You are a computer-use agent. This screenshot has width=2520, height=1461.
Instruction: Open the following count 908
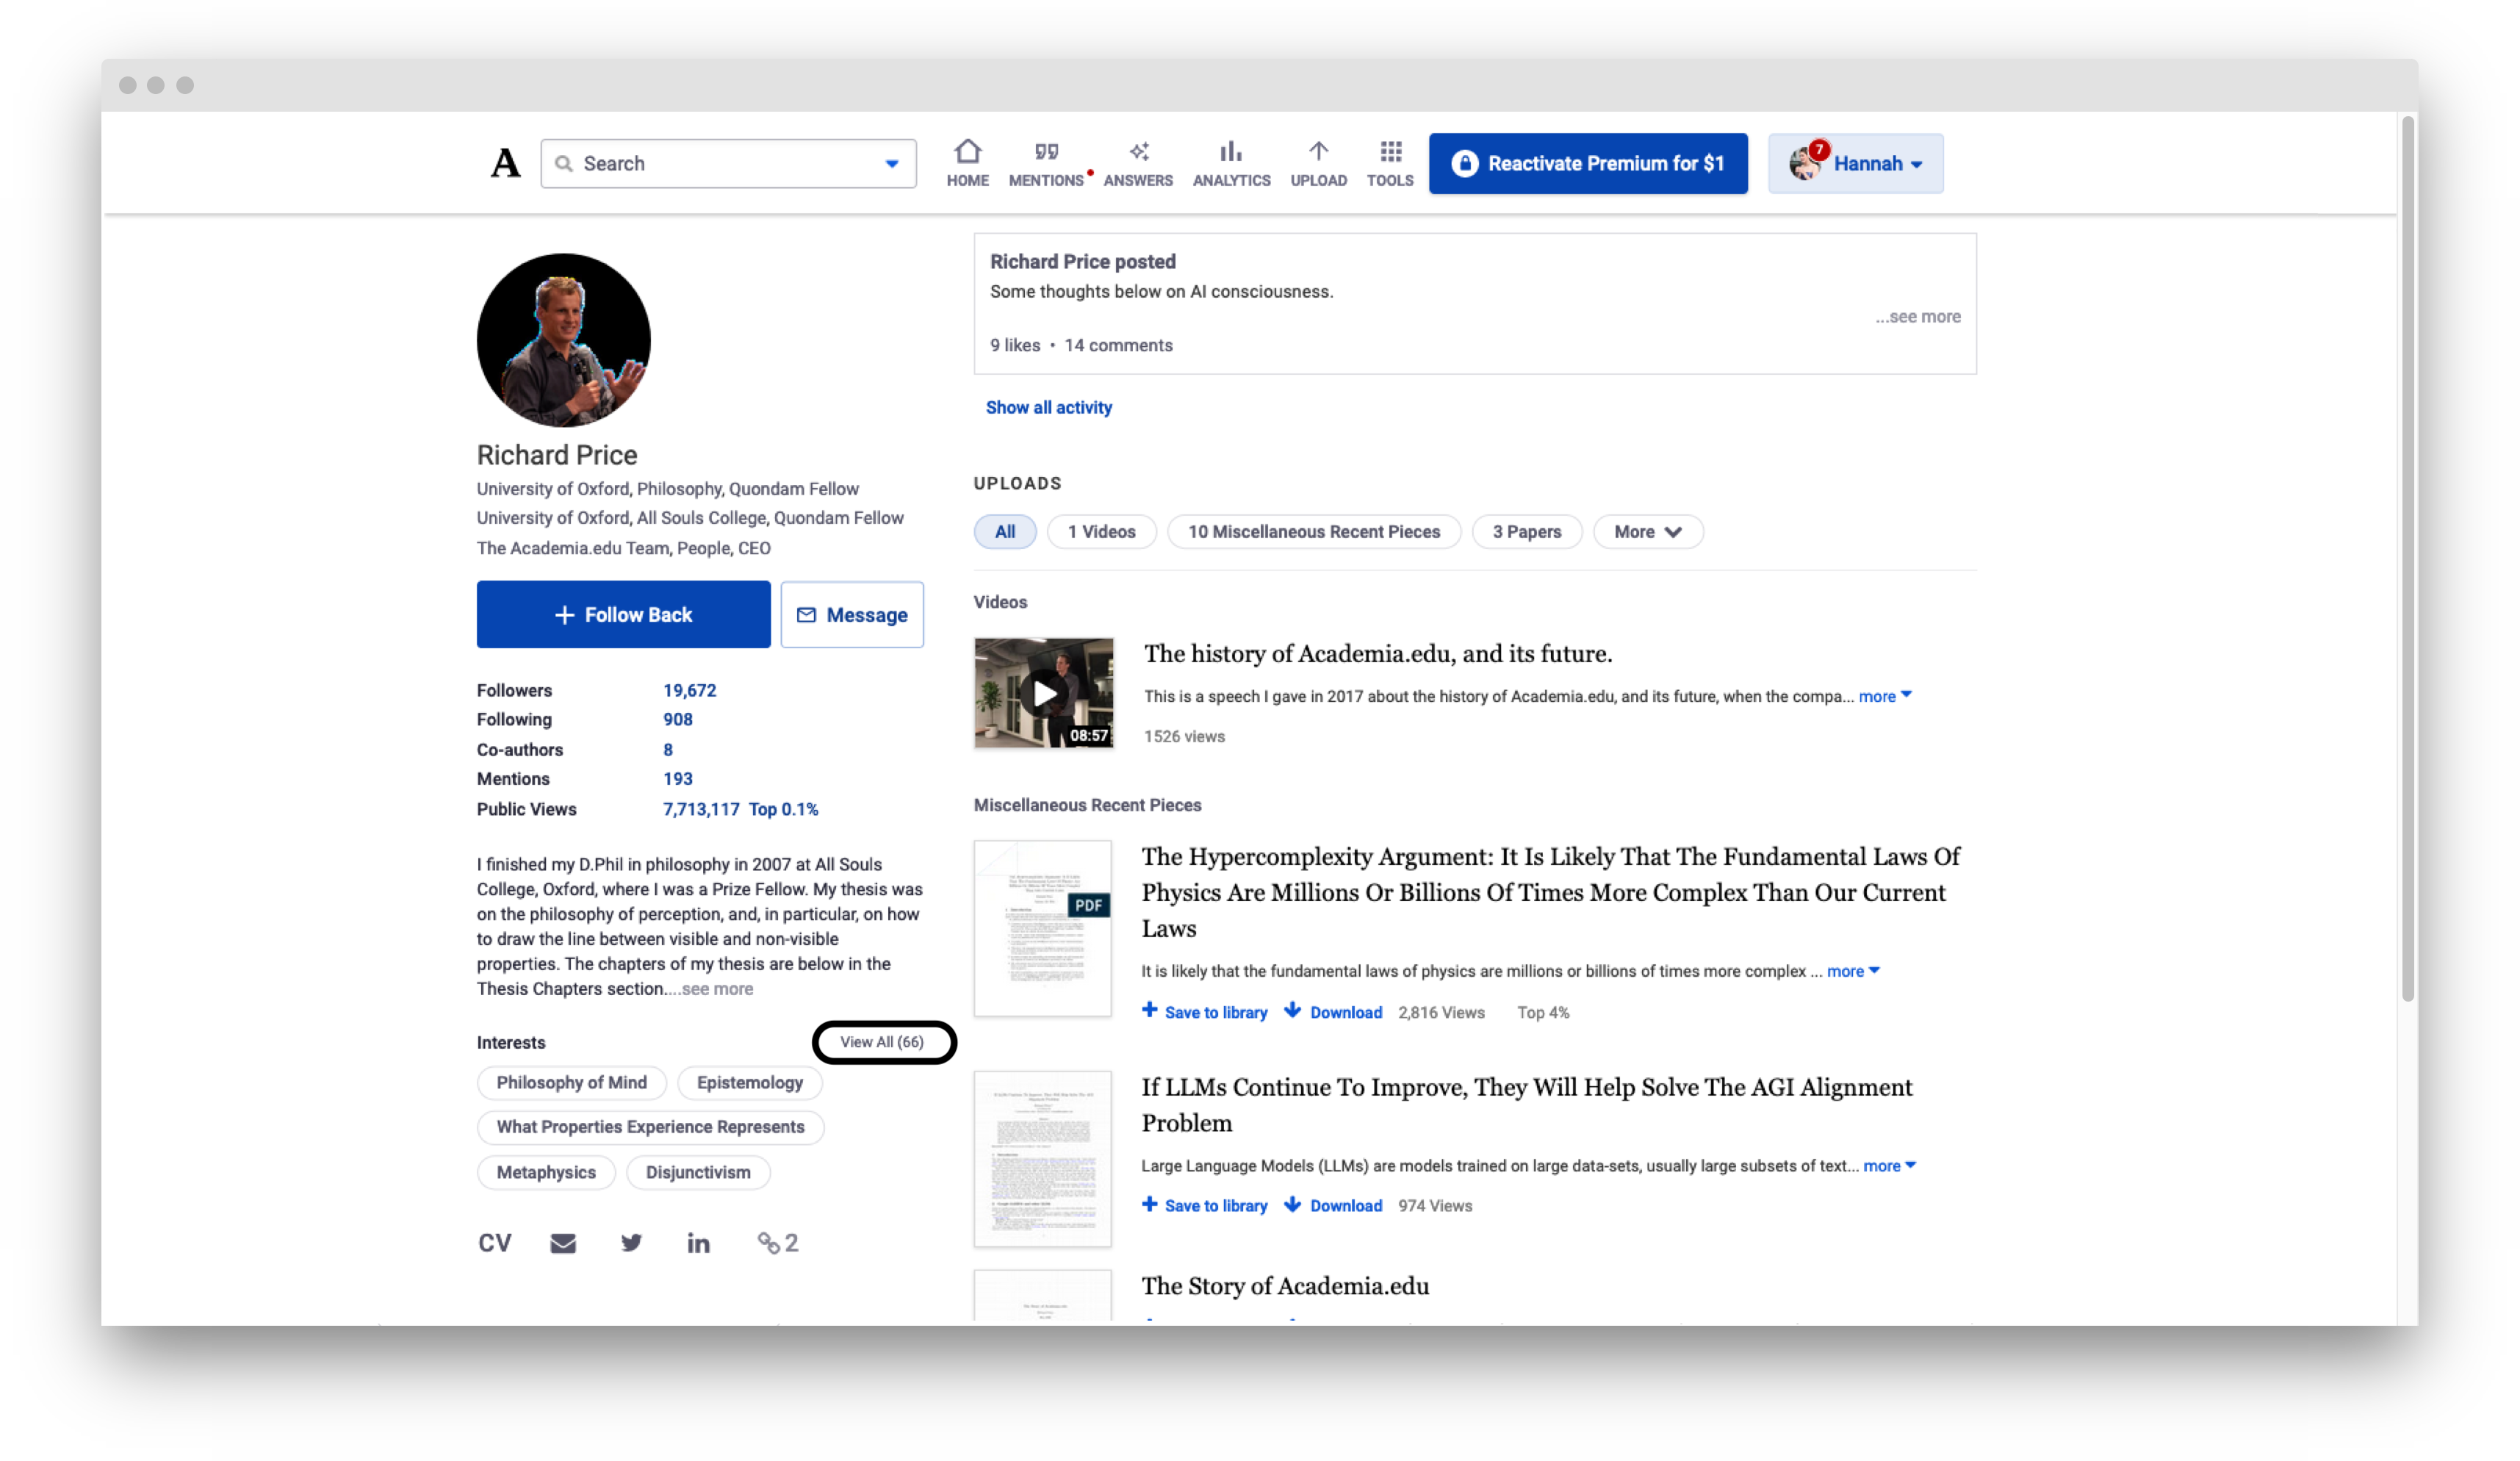[677, 719]
